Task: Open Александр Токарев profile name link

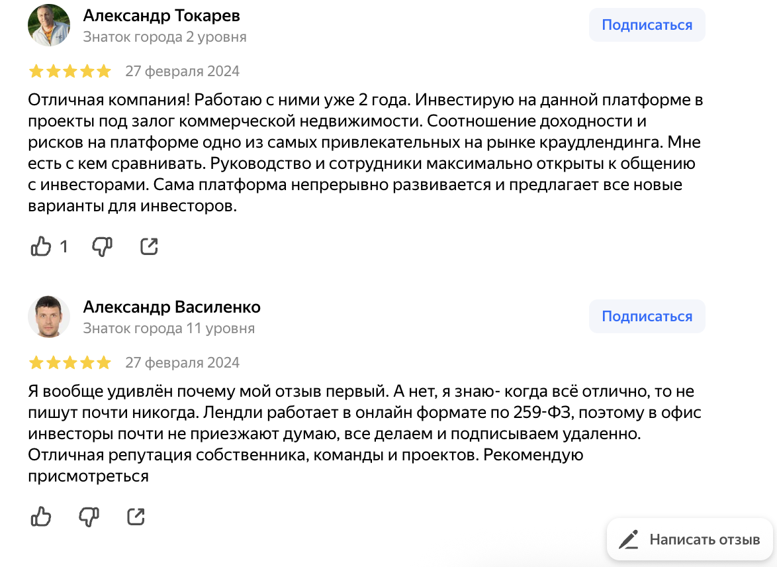Action: 161,15
